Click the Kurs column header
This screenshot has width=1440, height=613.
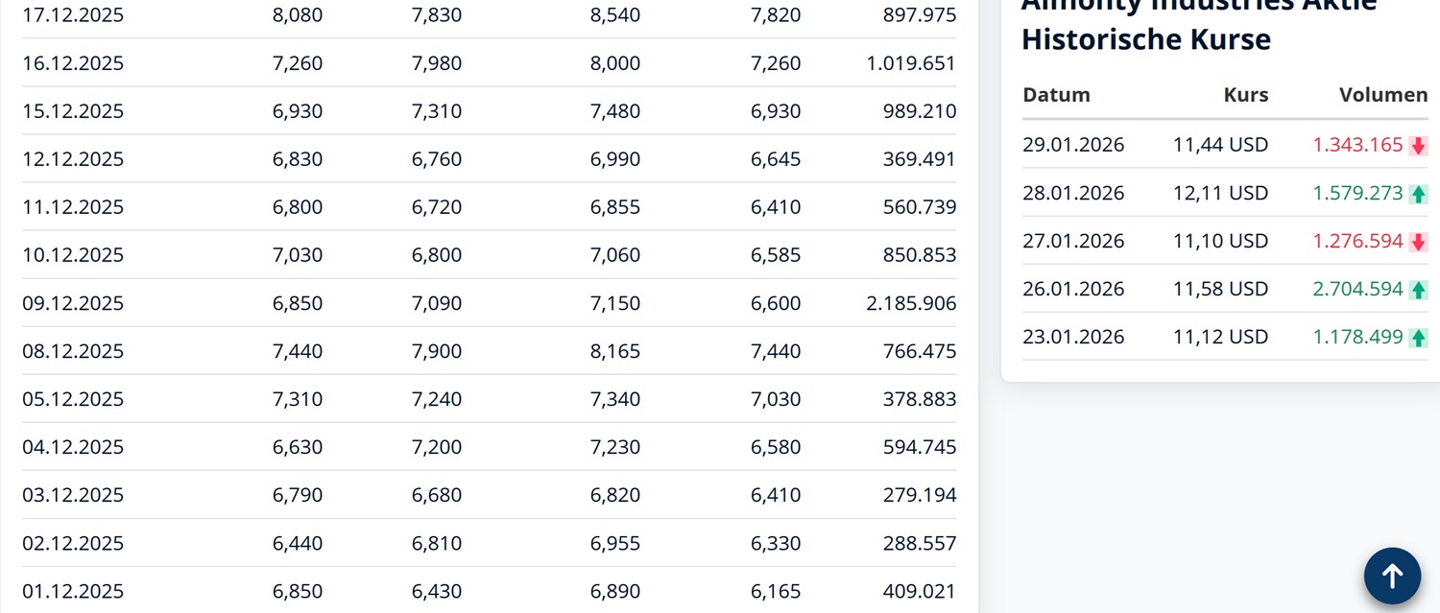(1245, 95)
